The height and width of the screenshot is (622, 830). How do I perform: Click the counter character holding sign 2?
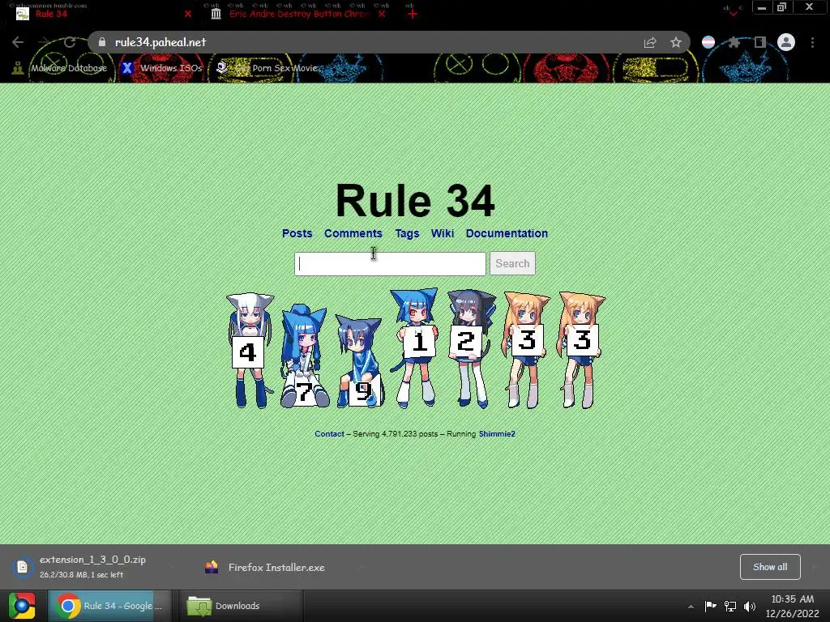pos(471,348)
